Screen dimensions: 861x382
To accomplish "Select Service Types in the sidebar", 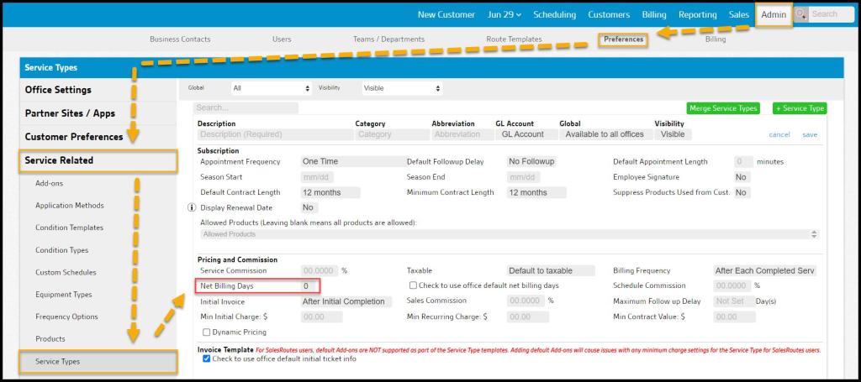I will [98, 362].
